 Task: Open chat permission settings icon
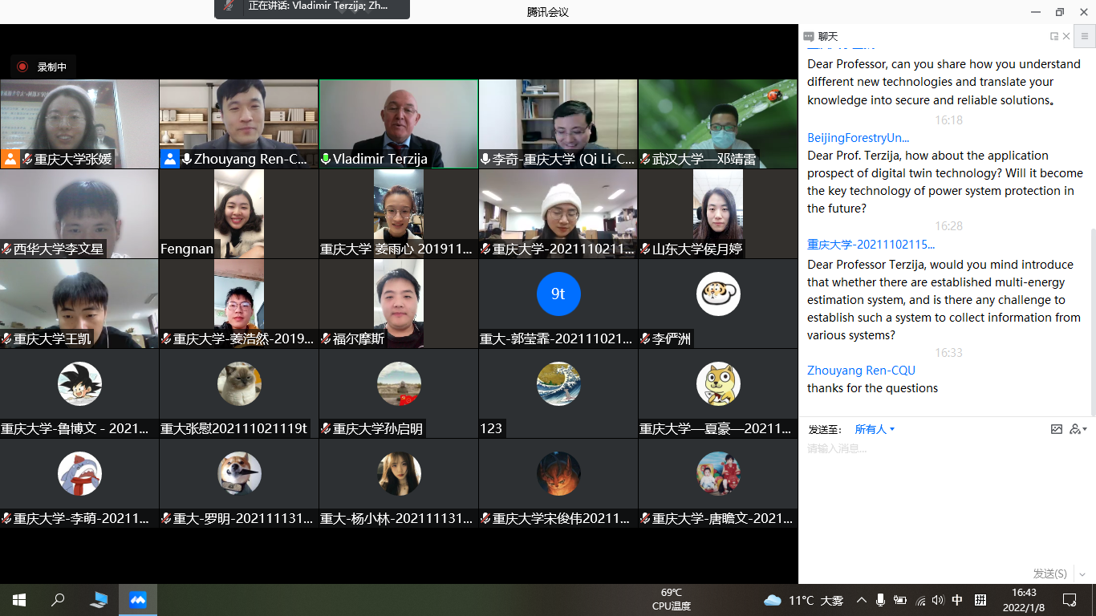pos(1078,429)
